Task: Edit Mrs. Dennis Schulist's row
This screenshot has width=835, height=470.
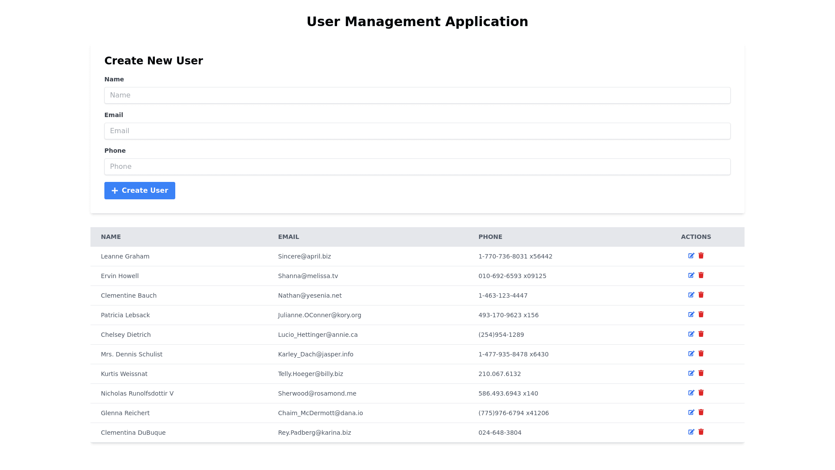Action: (x=691, y=354)
